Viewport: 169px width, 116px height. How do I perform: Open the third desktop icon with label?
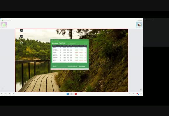(22, 43)
